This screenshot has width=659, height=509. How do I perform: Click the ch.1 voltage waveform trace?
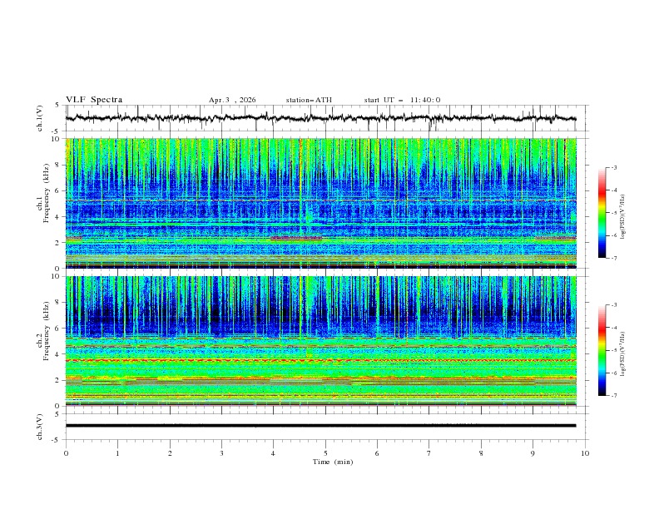pyautogui.click(x=320, y=118)
